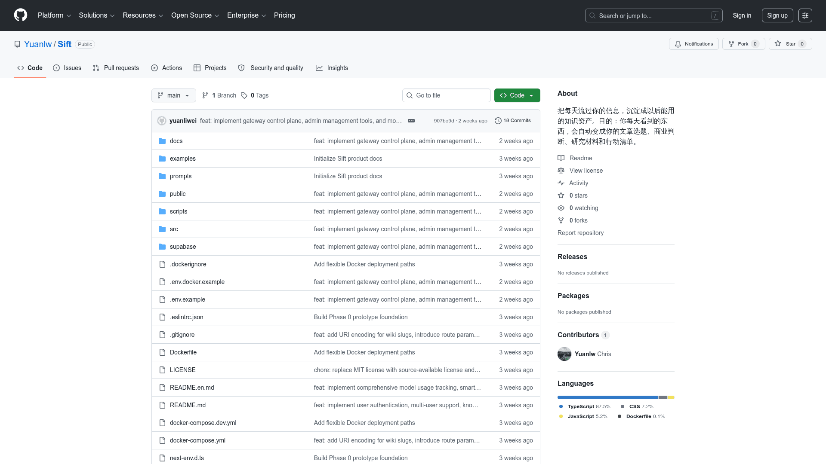Click the Dockerfile file icon
Screen dimensions: 826x464
162,352
